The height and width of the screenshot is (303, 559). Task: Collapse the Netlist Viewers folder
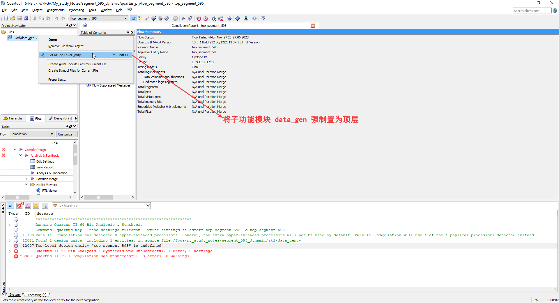coord(26,184)
